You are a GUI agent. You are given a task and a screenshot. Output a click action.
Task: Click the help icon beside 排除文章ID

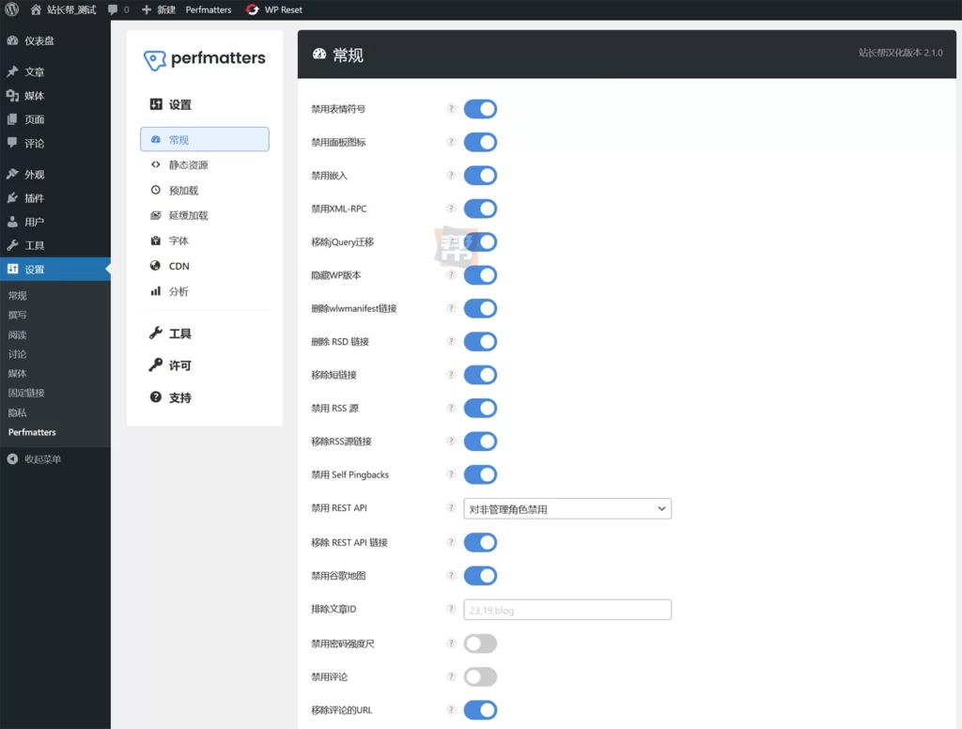point(451,609)
